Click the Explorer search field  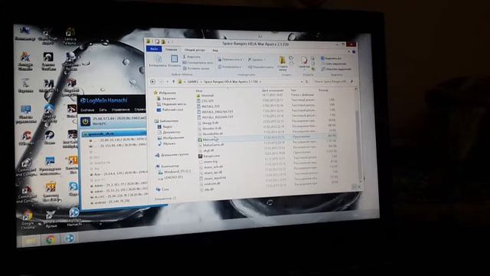[x=333, y=81]
